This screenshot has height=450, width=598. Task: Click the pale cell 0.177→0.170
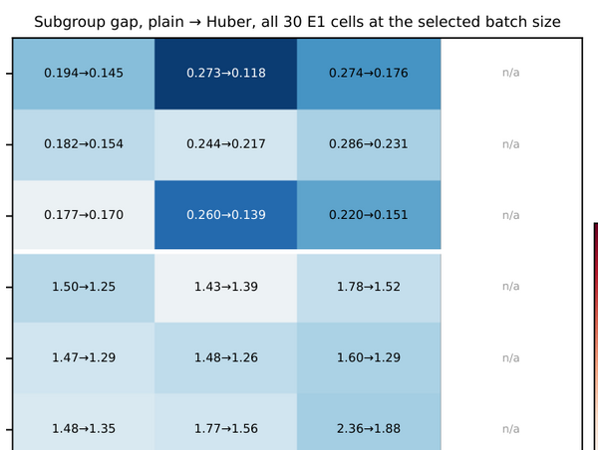point(84,215)
